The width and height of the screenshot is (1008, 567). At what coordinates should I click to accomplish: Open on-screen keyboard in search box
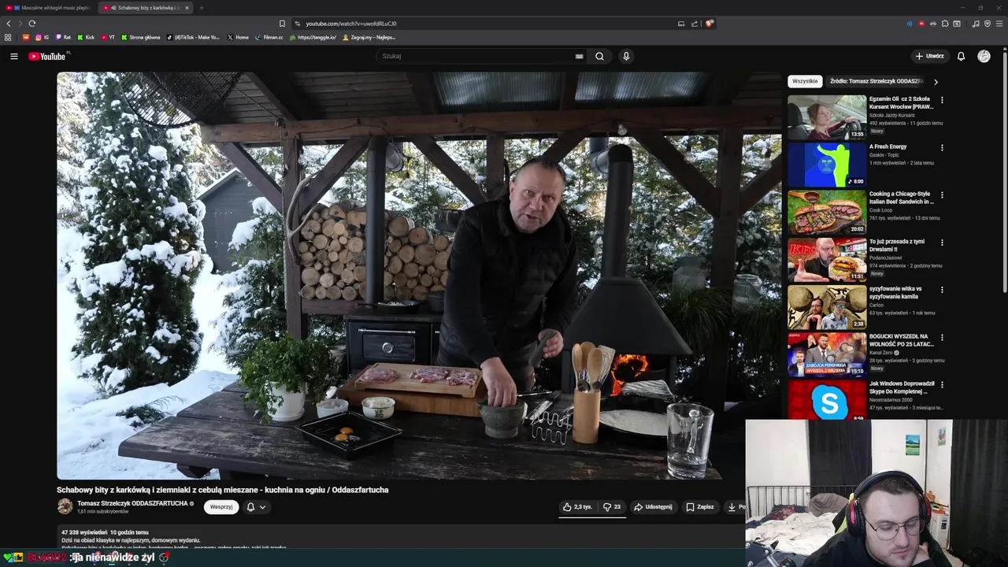[x=579, y=56]
